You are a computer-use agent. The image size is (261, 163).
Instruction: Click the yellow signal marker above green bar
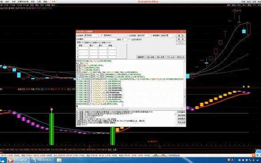pyautogui.click(x=51, y=109)
